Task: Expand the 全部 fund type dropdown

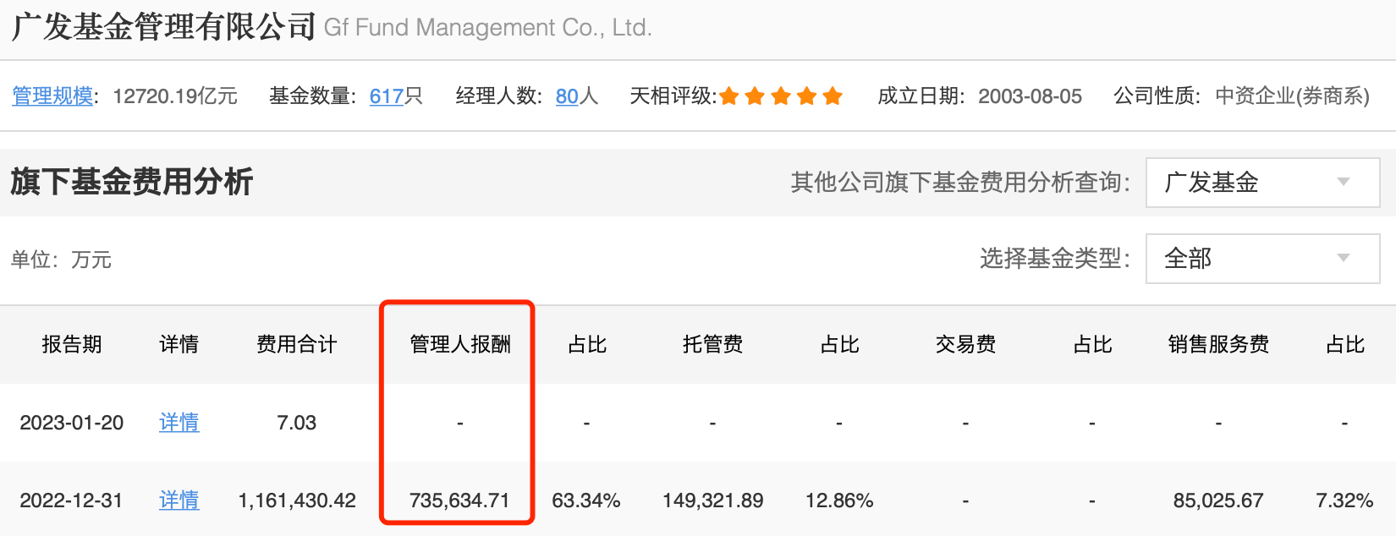Action: pos(1261,259)
